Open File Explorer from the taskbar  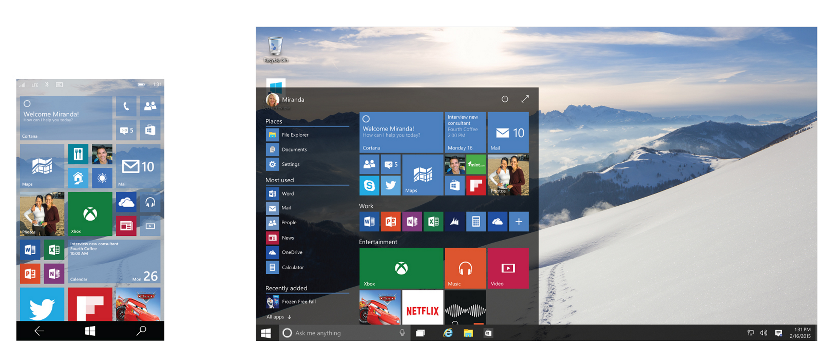click(468, 333)
